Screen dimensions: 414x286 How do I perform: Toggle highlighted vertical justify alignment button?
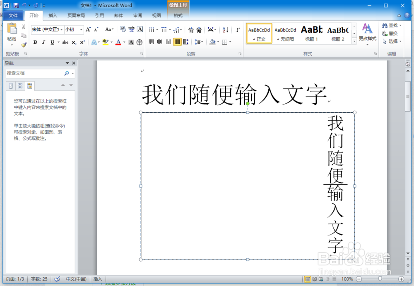[x=177, y=42]
